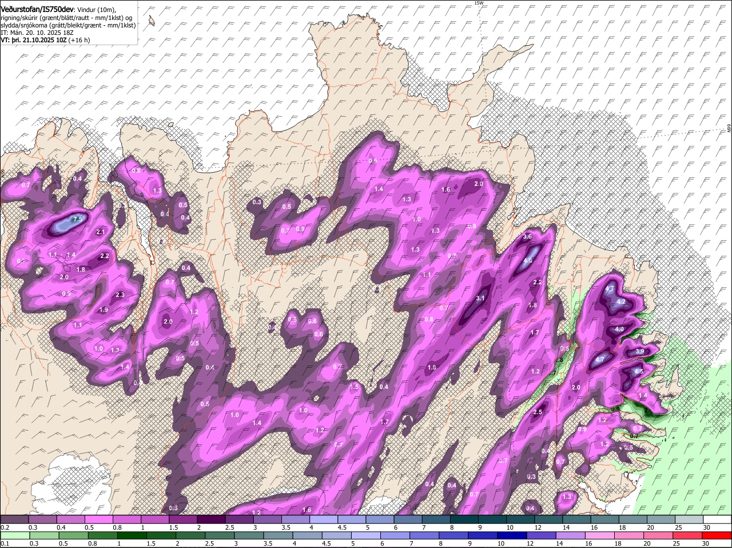
Task: Click the 2.3 precipitation value on the map
Action: pyautogui.click(x=120, y=295)
